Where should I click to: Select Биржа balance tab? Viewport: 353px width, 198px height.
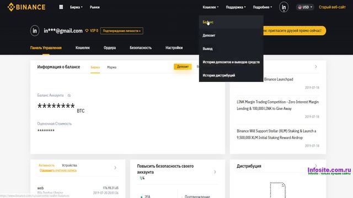[95, 67]
